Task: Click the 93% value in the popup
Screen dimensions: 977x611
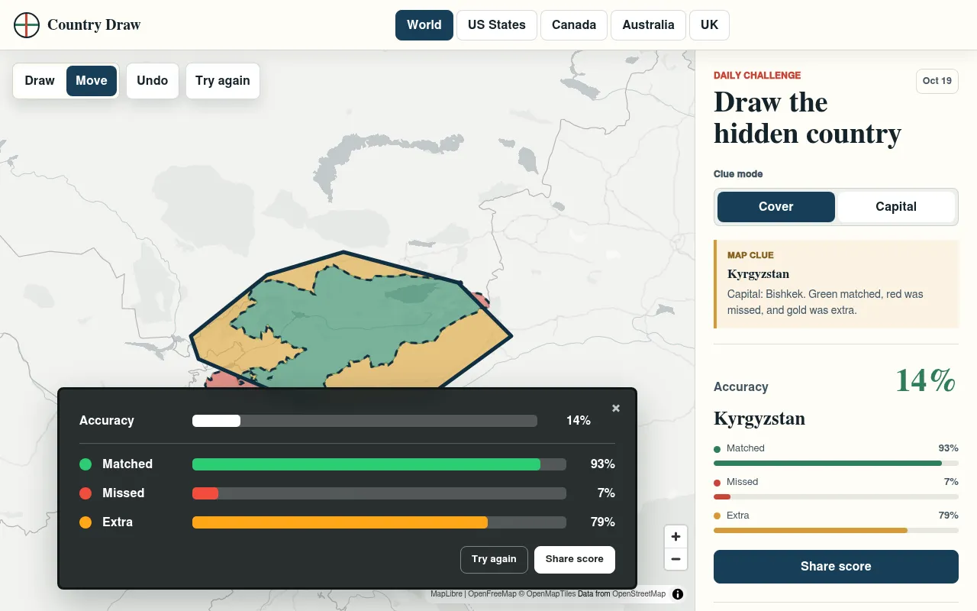Action: click(602, 464)
